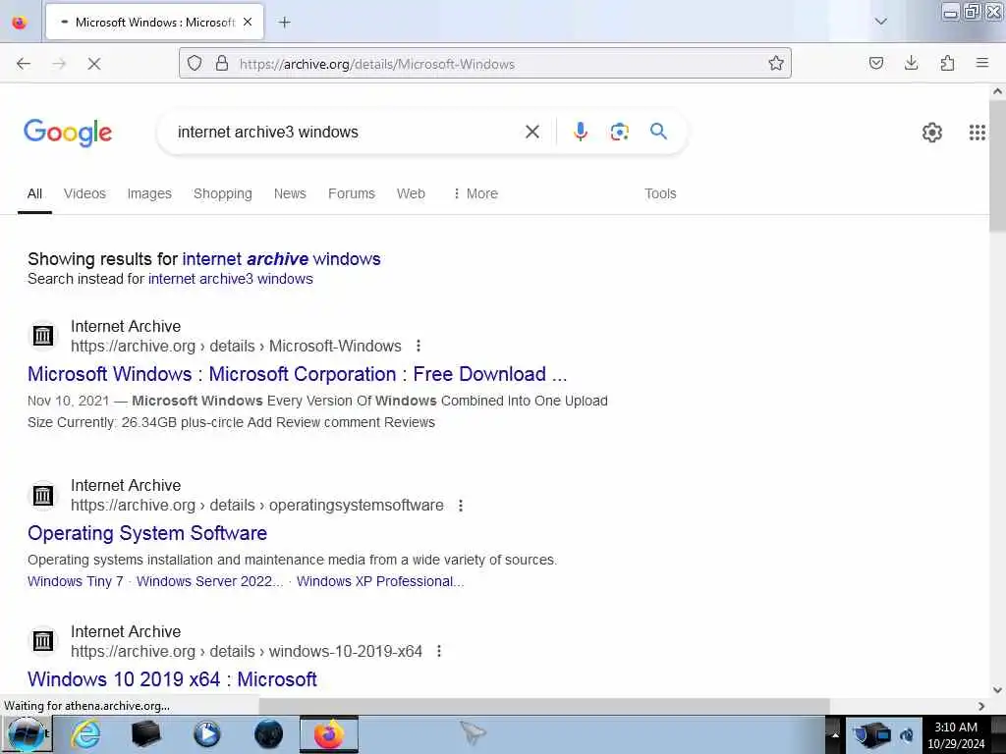Open Windows Media Player taskbar icon
This screenshot has height=754, width=1006.
[206, 734]
